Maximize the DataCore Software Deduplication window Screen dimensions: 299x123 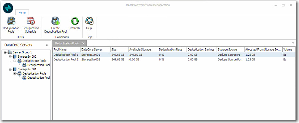(283, 5)
